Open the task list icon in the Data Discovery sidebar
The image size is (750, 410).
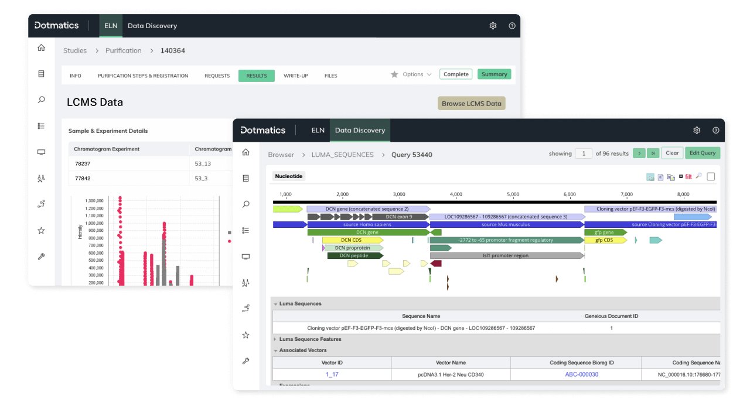click(x=246, y=231)
